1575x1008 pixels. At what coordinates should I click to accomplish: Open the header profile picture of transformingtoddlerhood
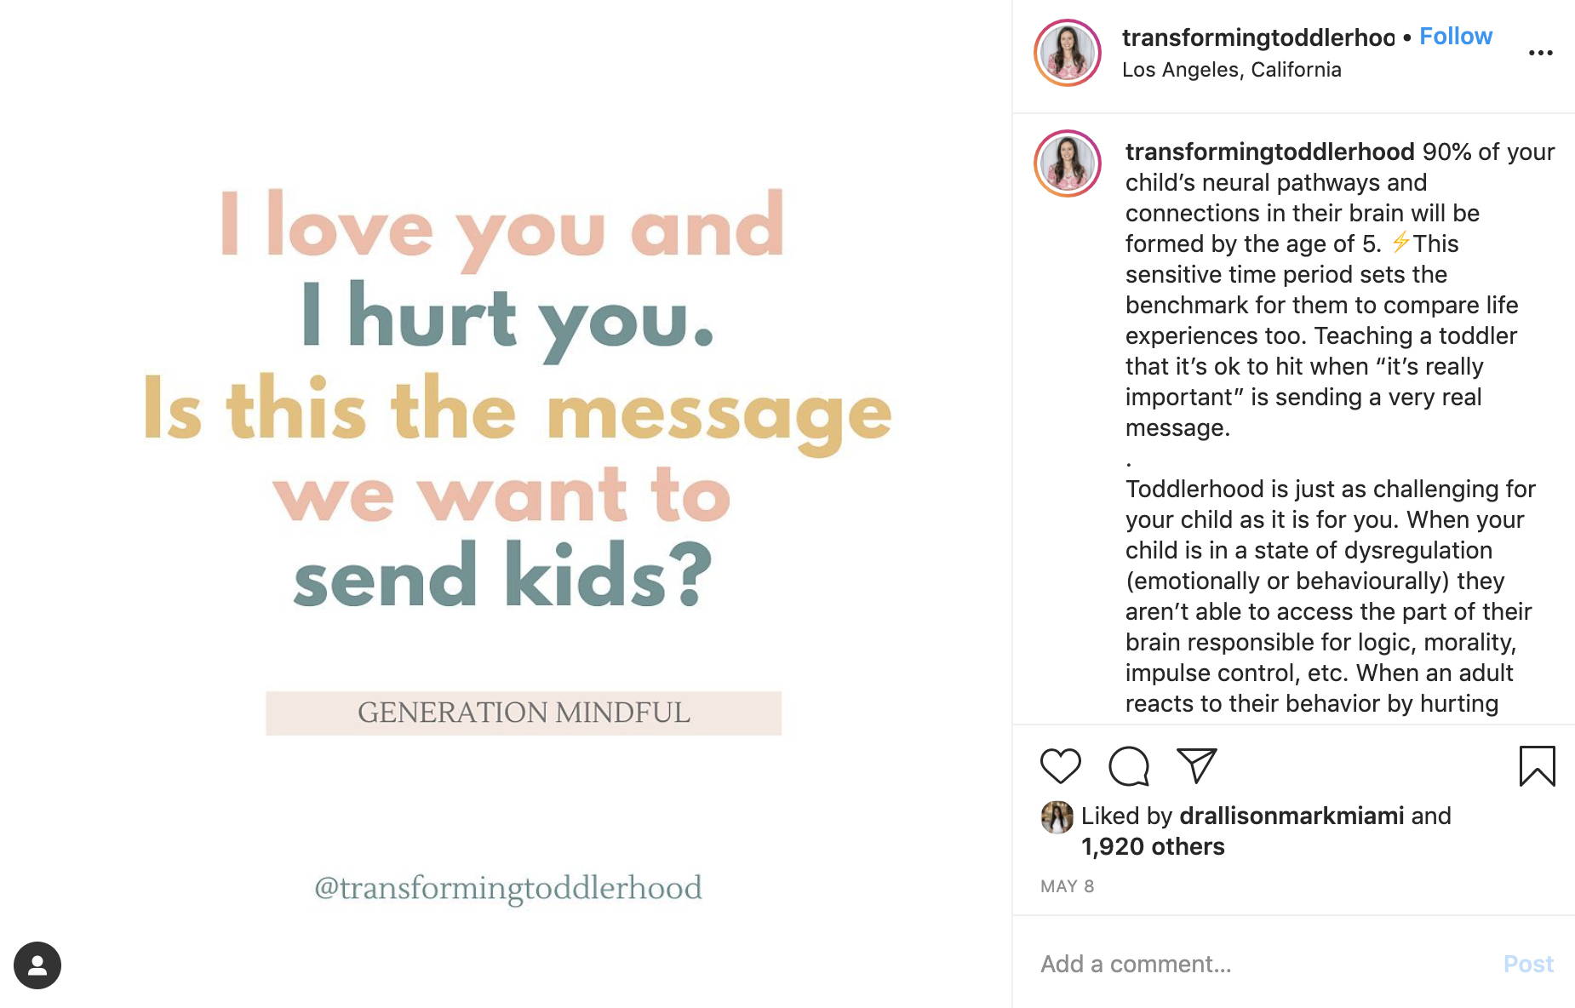click(1067, 53)
